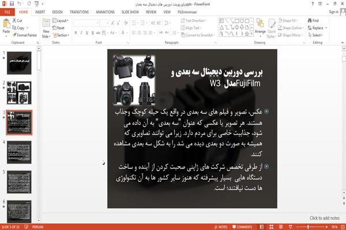
Task: Open the Select dropdown in Editing
Action: [x=315, y=35]
